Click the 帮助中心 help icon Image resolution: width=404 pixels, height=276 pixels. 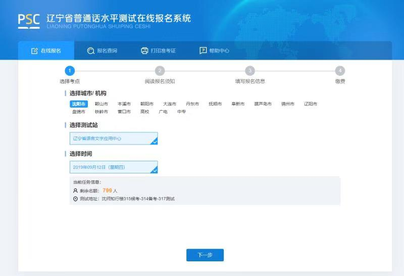203,51
